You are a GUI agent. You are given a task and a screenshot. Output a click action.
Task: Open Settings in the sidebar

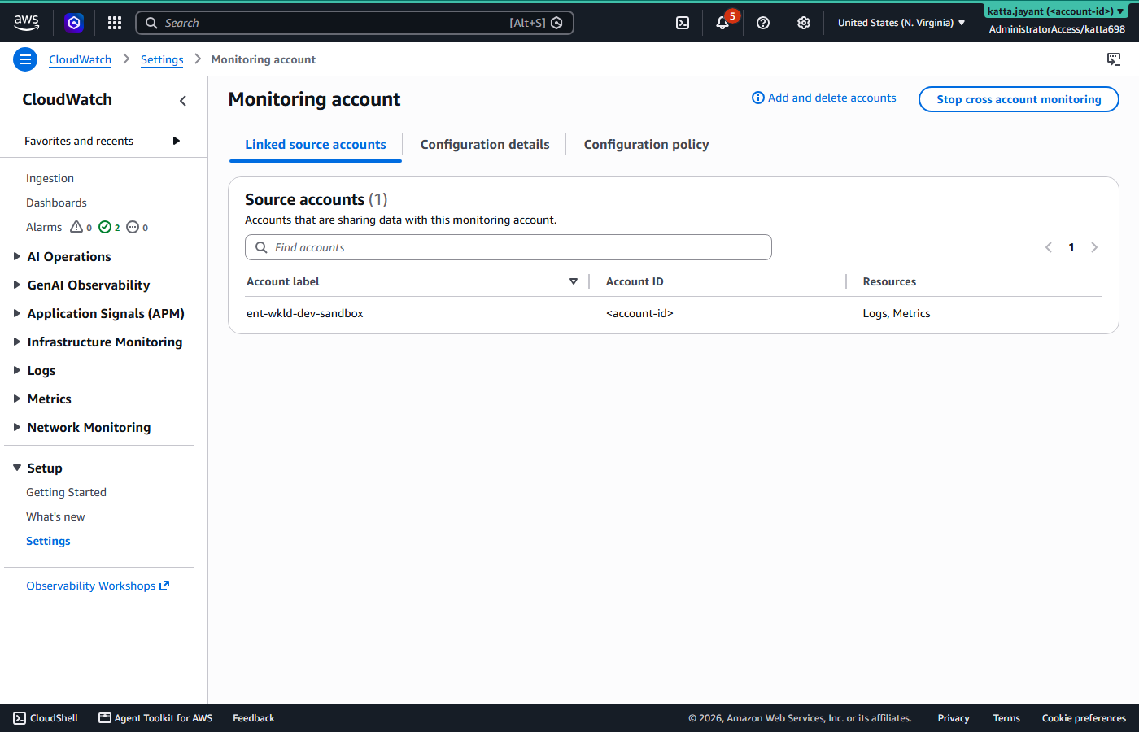point(48,541)
